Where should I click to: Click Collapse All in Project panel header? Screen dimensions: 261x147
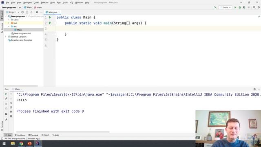(31, 12)
